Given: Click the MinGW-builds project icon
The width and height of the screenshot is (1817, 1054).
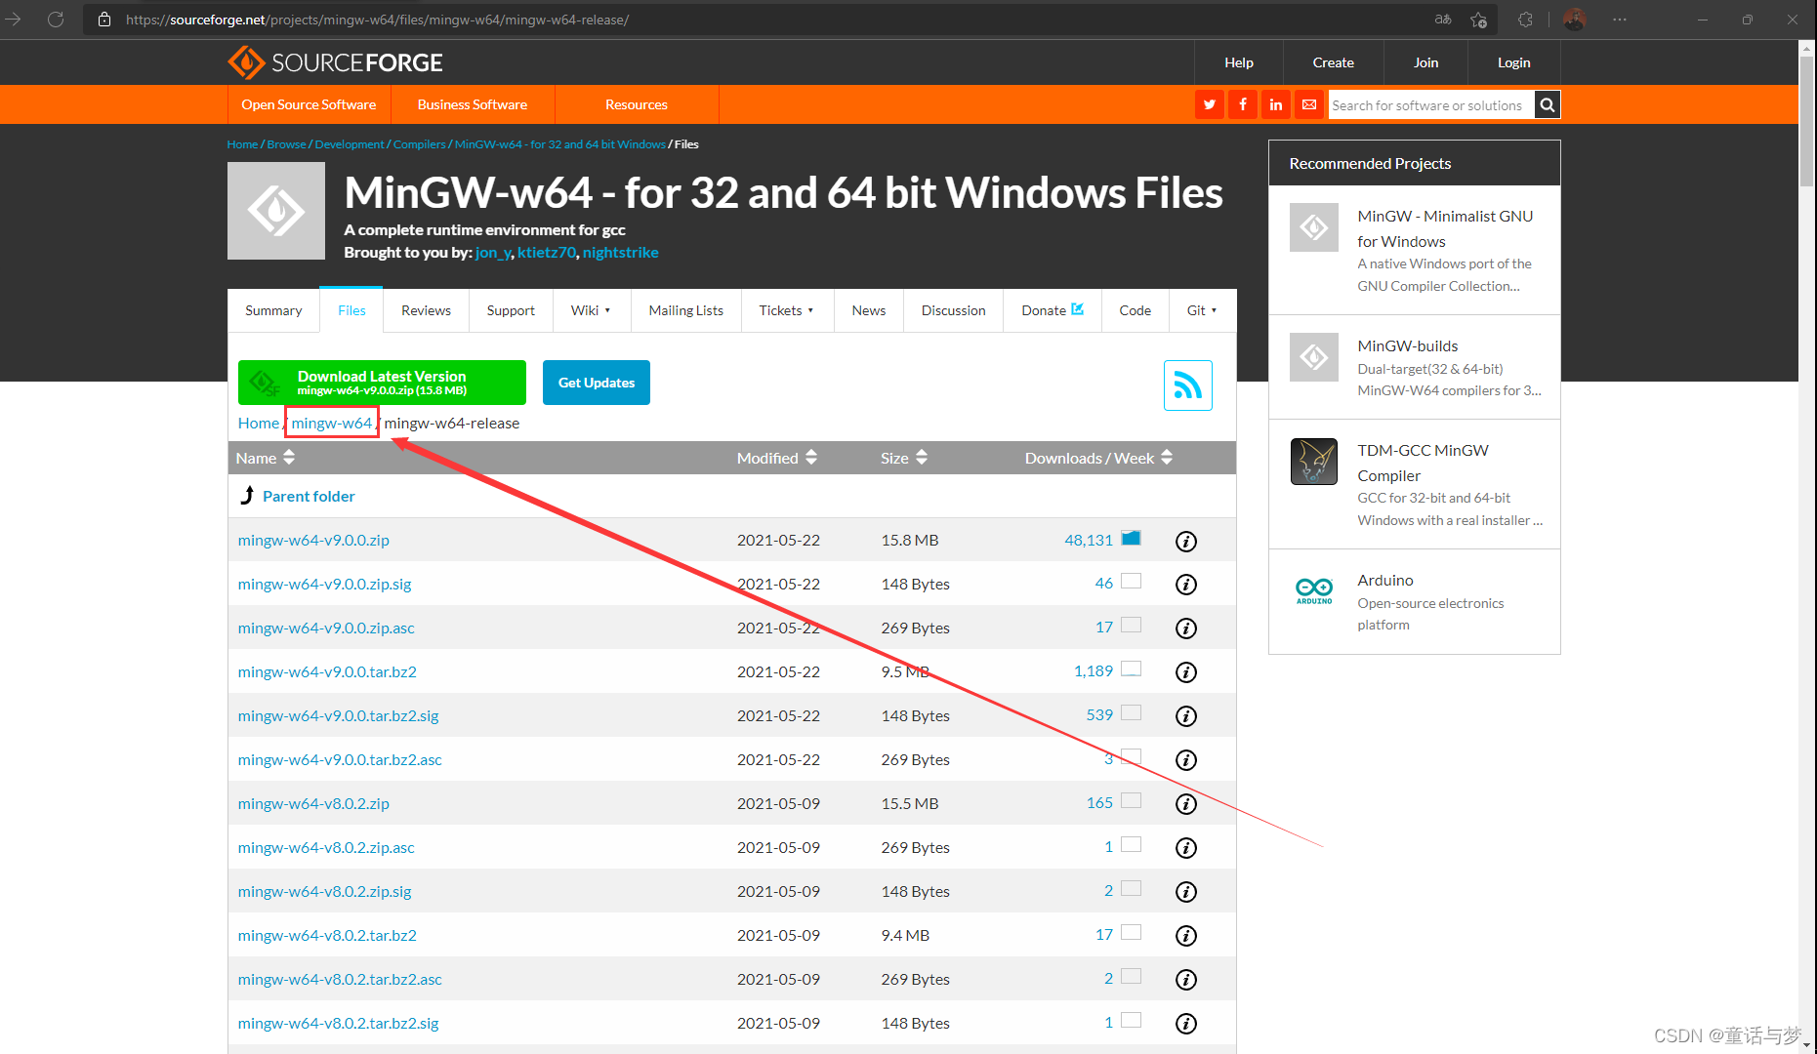Looking at the screenshot, I should tap(1314, 357).
